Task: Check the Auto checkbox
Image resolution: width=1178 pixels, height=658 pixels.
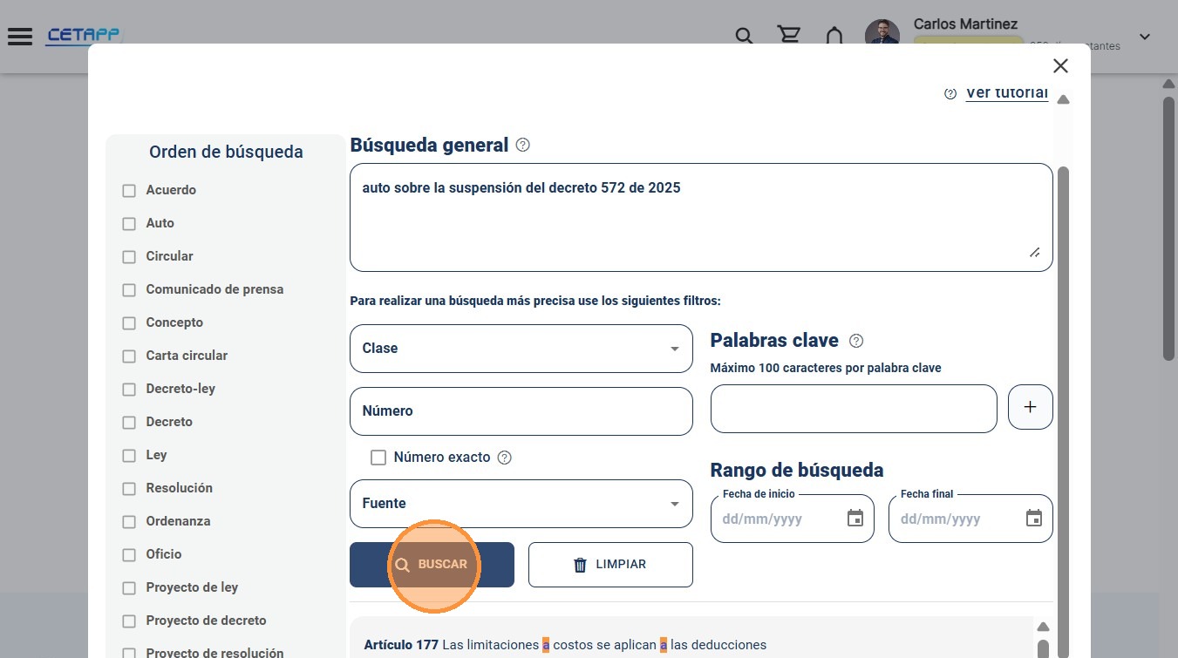Action: click(x=129, y=224)
